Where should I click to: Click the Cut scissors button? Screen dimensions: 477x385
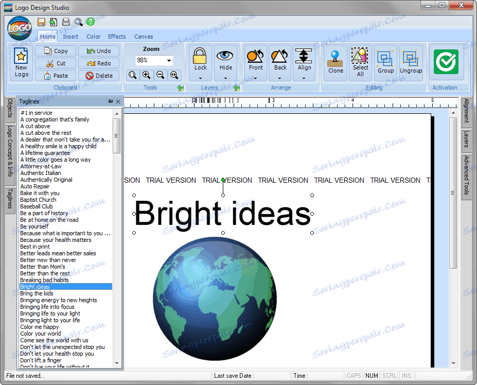(56, 63)
